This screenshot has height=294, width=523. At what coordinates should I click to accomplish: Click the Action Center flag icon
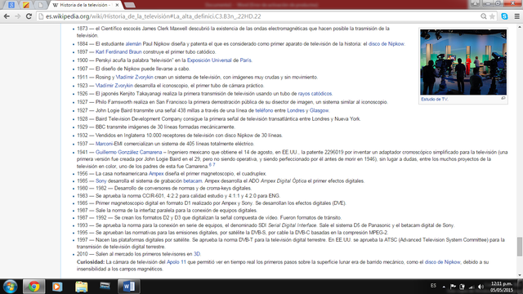tap(453, 287)
